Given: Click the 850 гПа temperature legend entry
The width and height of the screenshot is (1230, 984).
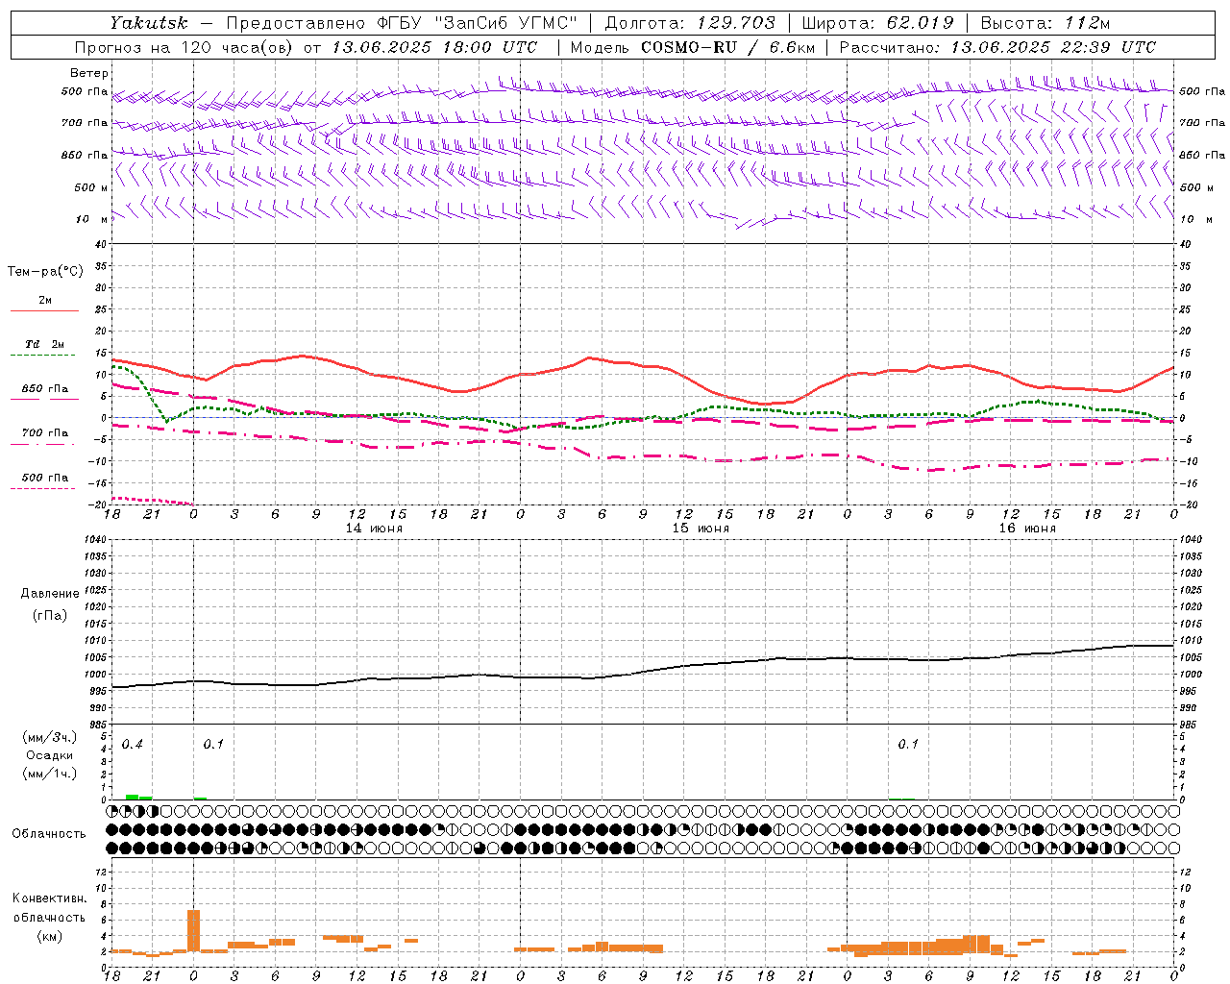Looking at the screenshot, I should [45, 389].
